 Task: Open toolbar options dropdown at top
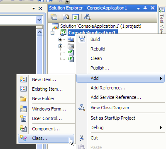point(68,2)
